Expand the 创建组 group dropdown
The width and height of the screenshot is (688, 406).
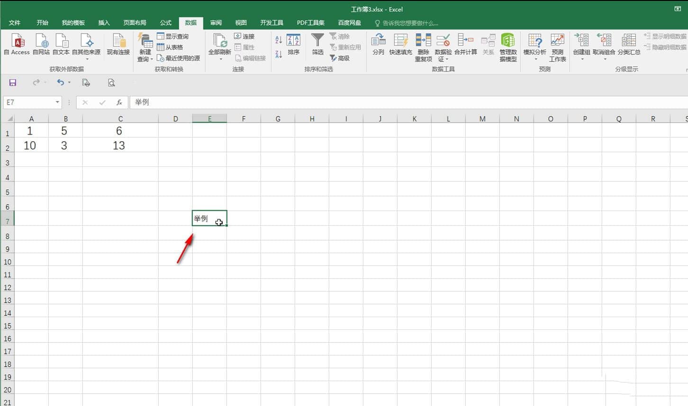click(581, 59)
